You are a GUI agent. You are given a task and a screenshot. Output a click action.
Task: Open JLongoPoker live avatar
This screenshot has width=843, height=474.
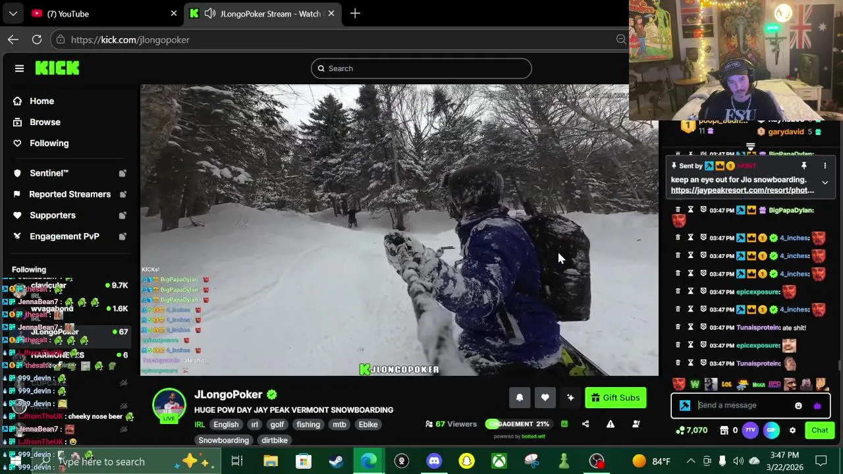pos(169,406)
